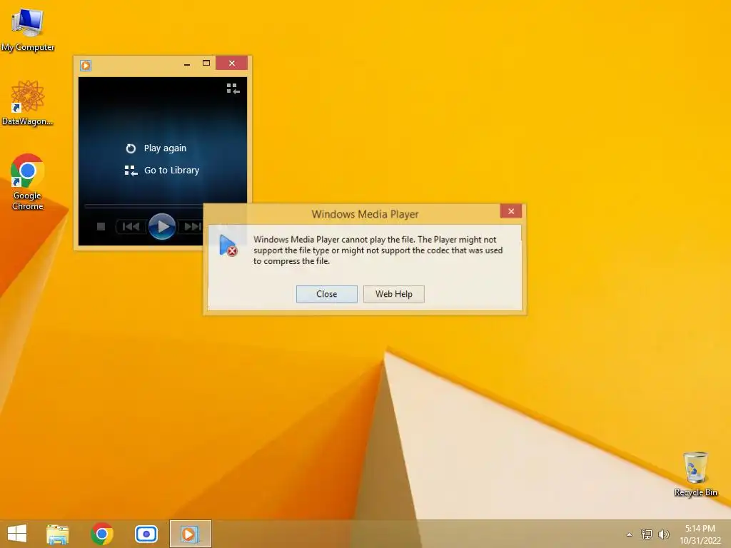Click the clock showing 5:14 PM

[x=700, y=534]
